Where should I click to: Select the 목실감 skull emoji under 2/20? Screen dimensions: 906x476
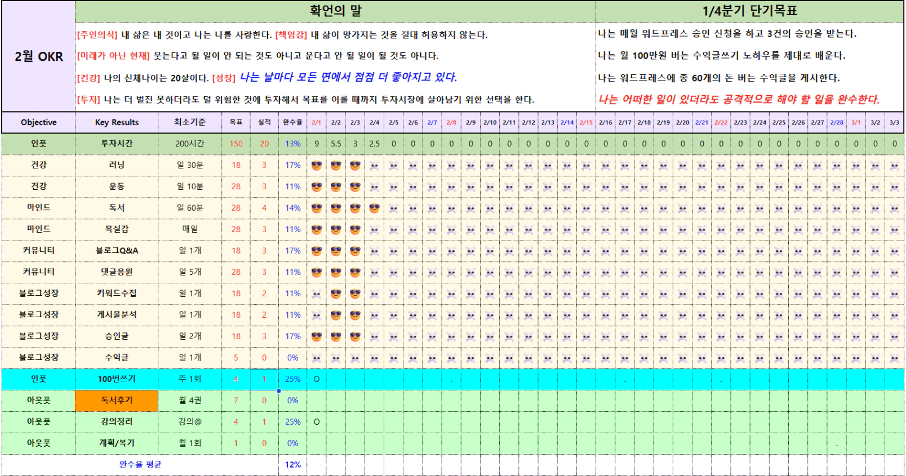coord(682,230)
